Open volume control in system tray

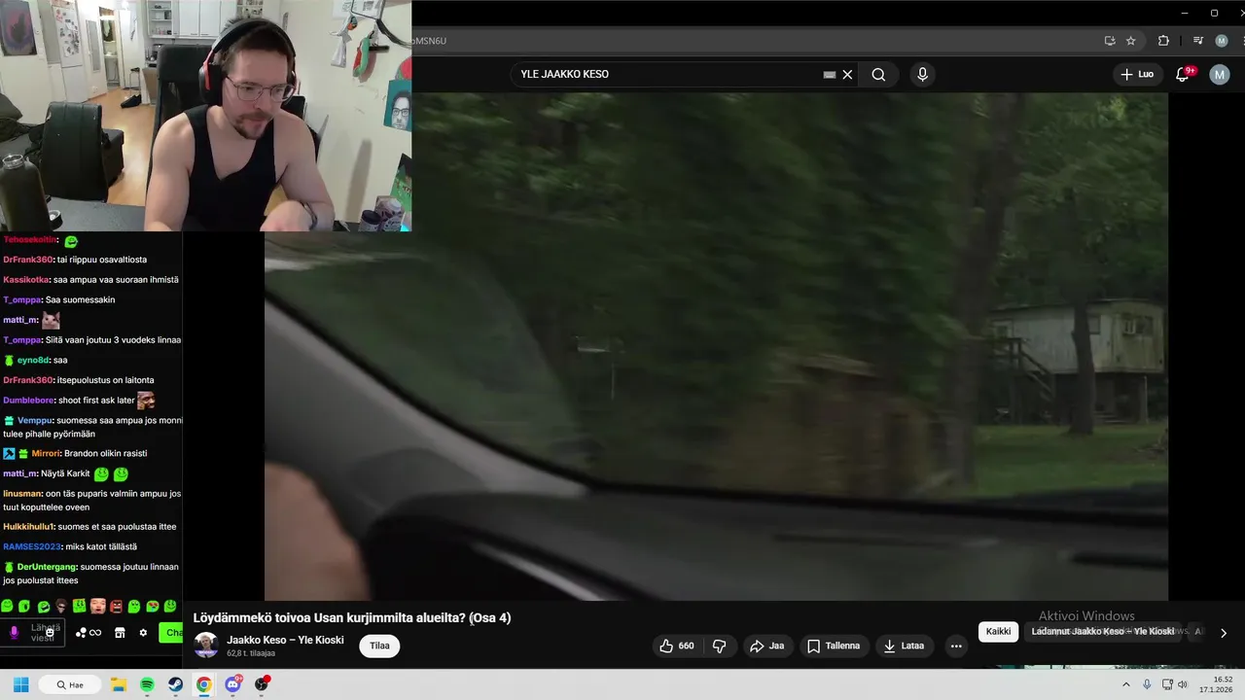[x=1183, y=684]
